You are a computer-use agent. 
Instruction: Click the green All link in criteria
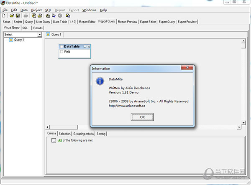tap(60, 140)
